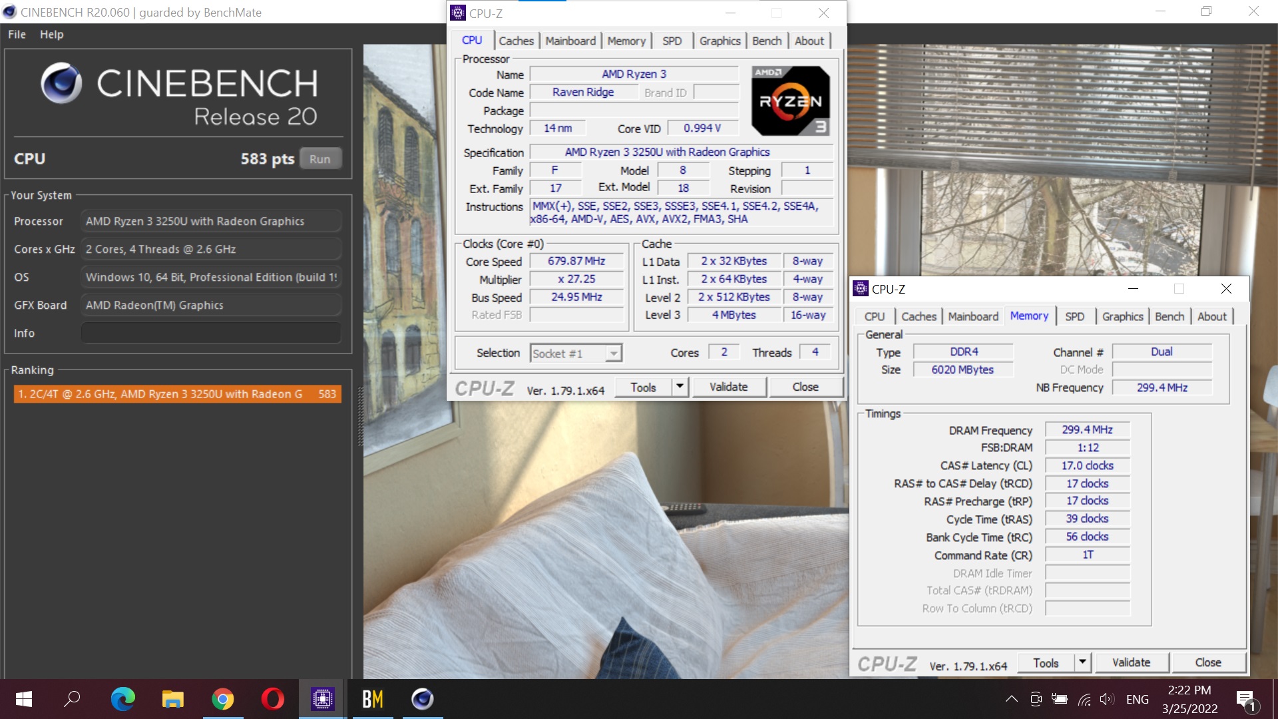This screenshot has width=1278, height=719.
Task: Open SPD tab in top CPU-Z window
Action: [672, 41]
